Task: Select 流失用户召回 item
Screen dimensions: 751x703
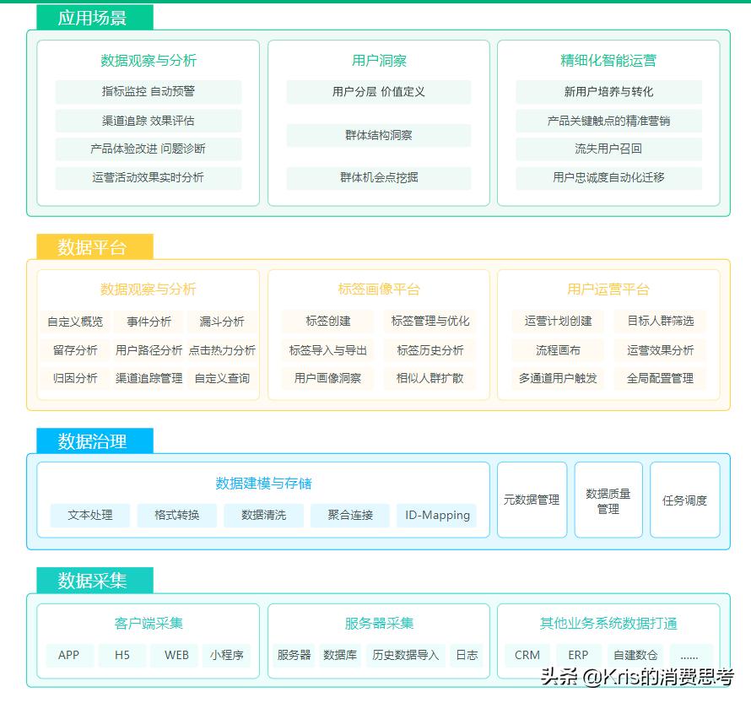Action: [x=608, y=149]
